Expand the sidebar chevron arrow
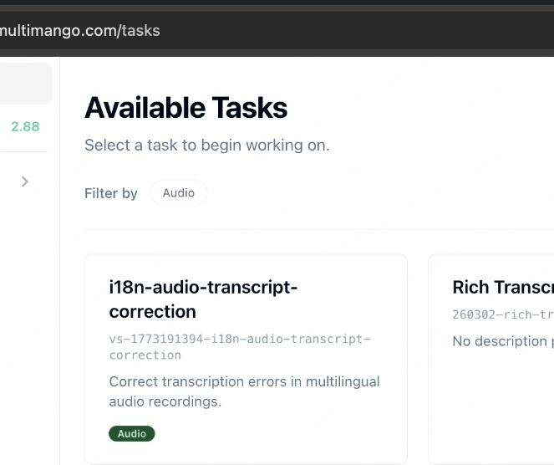 pyautogui.click(x=25, y=181)
